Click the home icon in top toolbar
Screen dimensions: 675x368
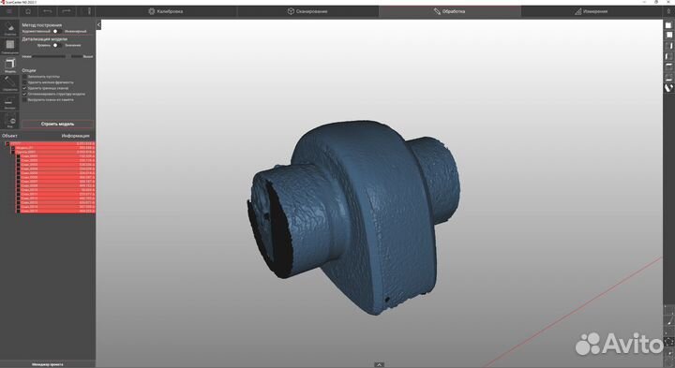(28, 11)
